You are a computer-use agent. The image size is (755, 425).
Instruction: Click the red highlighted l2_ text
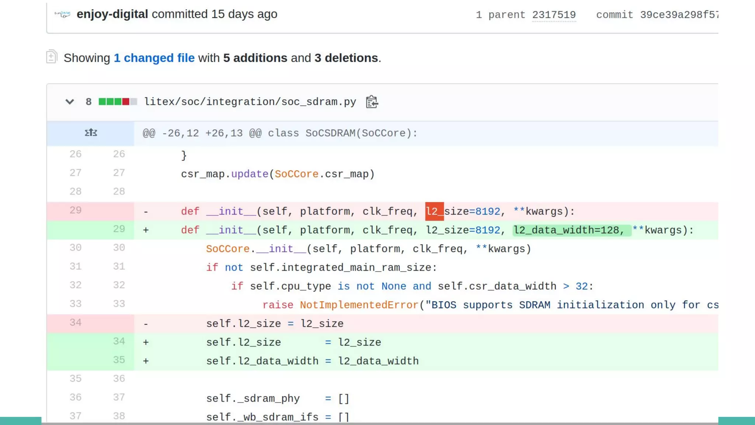tap(434, 211)
